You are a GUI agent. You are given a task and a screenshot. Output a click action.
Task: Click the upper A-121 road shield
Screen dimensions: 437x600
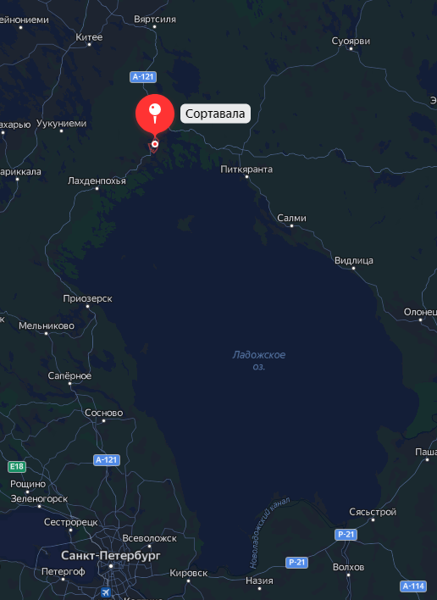[x=143, y=77]
